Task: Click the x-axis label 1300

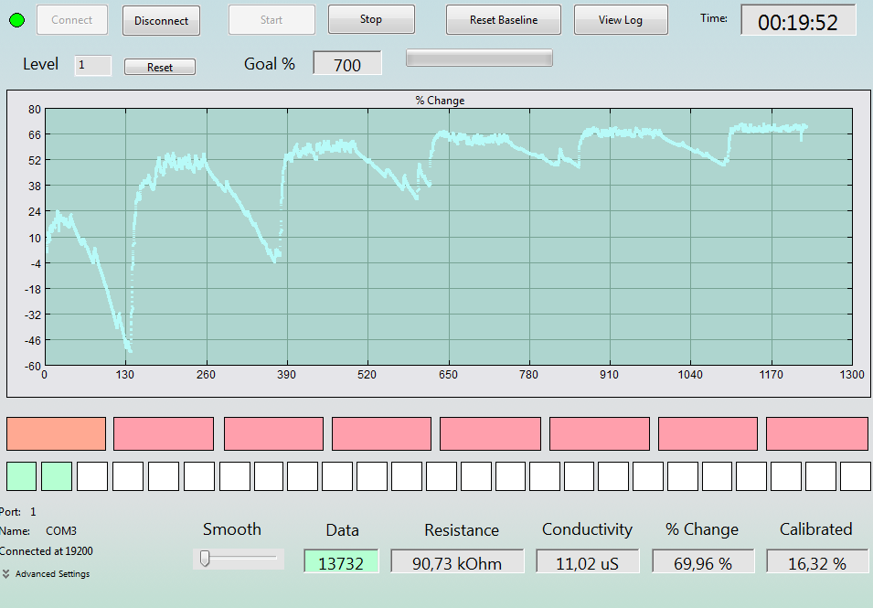Action: tap(852, 375)
